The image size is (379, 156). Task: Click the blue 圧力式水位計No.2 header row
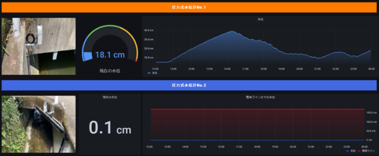click(189, 85)
